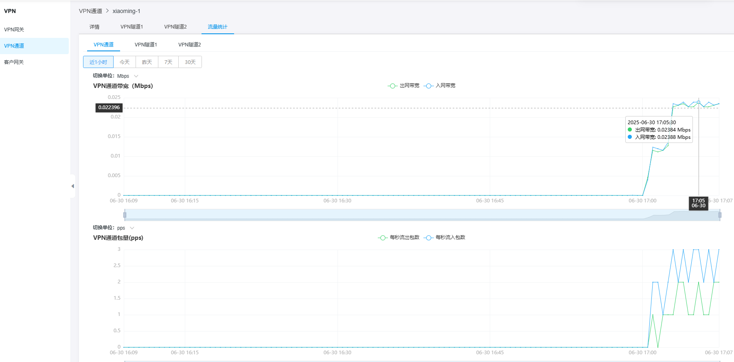Select VPN隧道2 sub-tab under traffic statistics

189,45
